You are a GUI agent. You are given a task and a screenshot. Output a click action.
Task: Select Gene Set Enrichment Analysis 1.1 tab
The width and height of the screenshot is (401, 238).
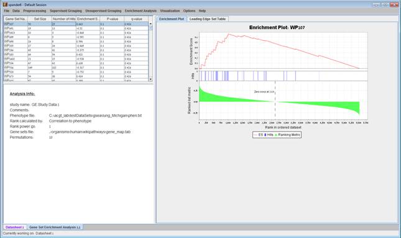(x=55, y=227)
